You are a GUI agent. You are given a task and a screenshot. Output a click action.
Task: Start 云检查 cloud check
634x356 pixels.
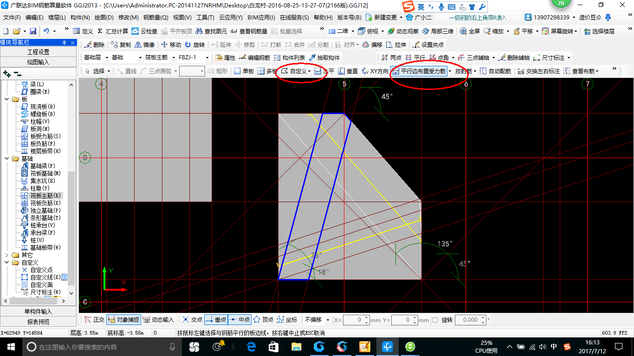pyautogui.click(x=145, y=31)
